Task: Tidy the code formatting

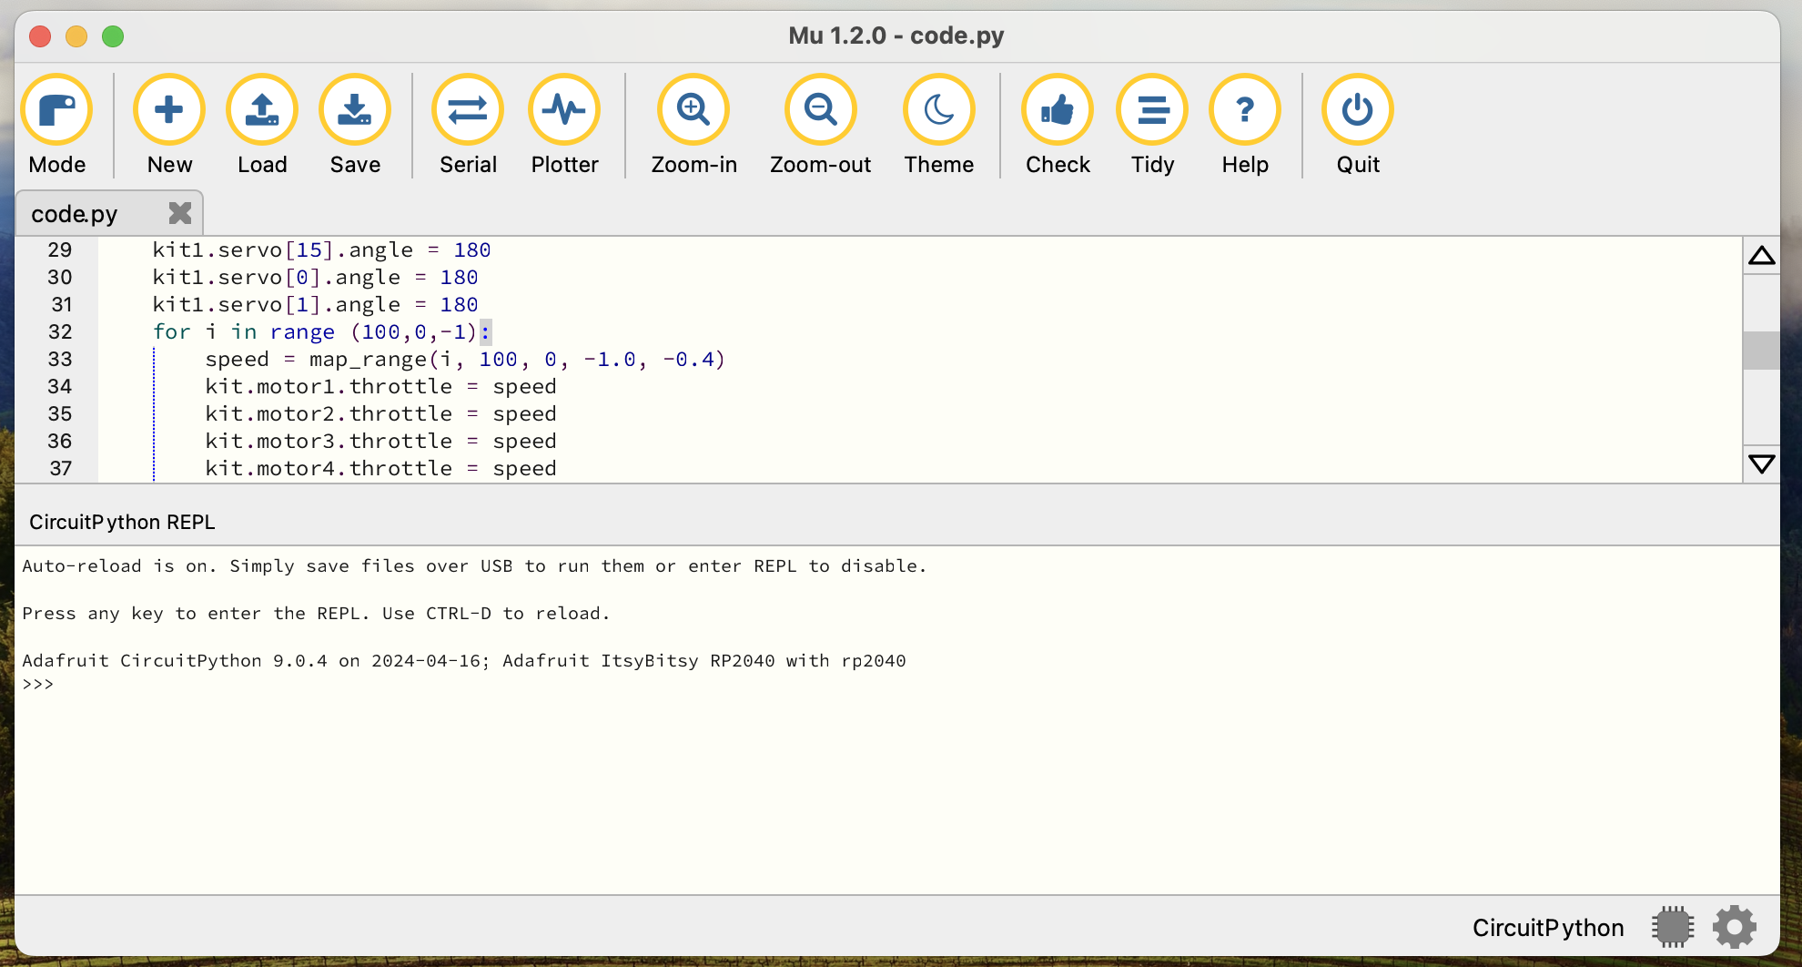Action: coord(1152,110)
